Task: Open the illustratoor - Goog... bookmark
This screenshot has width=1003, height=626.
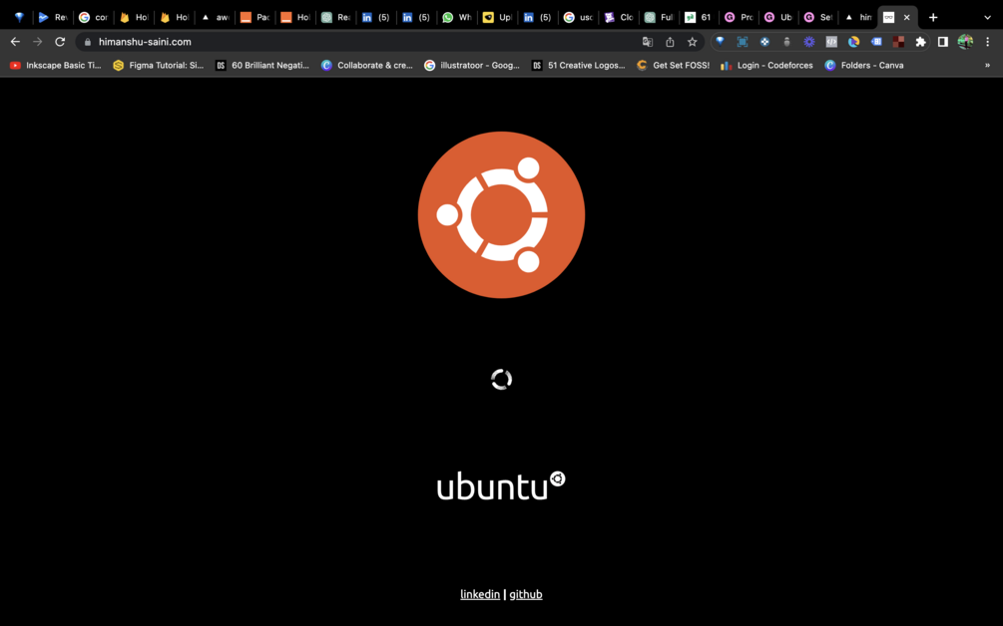Action: (x=472, y=65)
